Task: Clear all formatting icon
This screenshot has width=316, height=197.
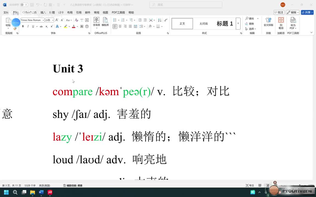Action: pos(77,20)
